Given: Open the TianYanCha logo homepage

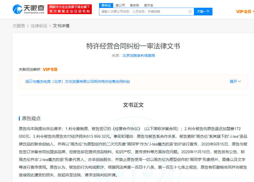Looking at the screenshot, I should click(29, 9).
